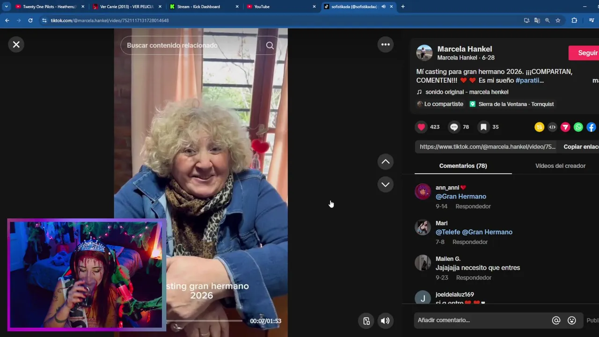Viewport: 599px width, 337px height.
Task: Open a new browser tab
Action: click(403, 7)
